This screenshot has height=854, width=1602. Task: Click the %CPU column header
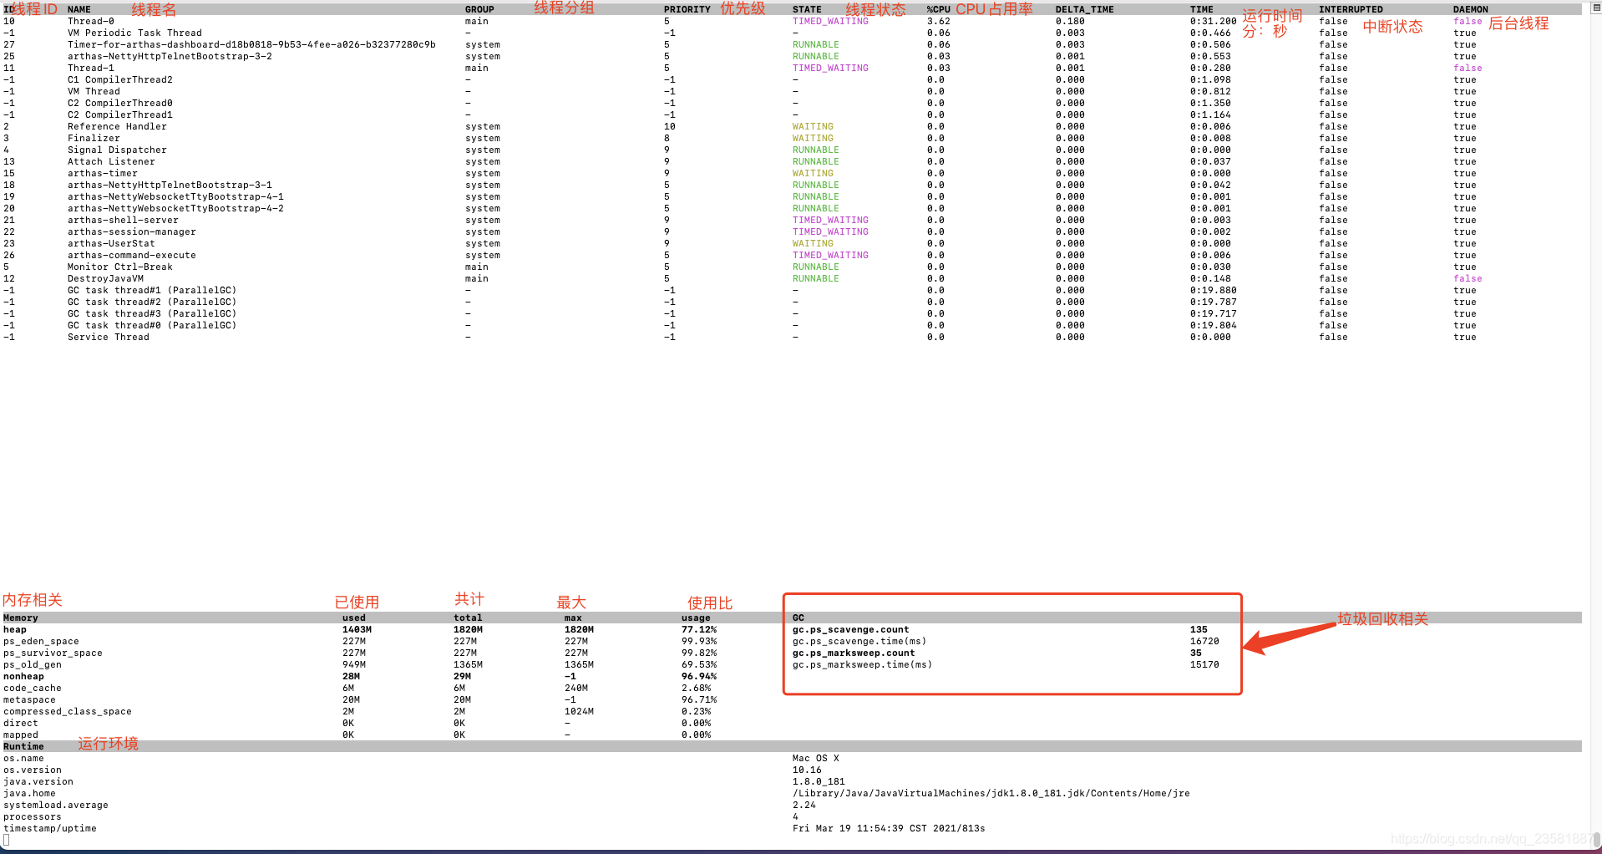[939, 10]
